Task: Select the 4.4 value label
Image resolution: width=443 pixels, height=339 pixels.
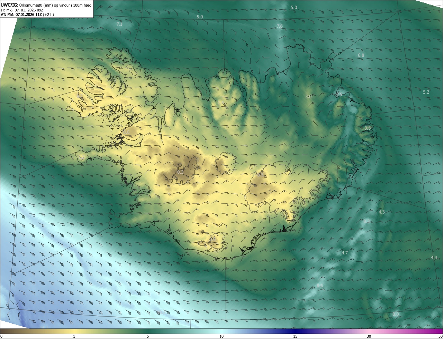Action: (434, 258)
